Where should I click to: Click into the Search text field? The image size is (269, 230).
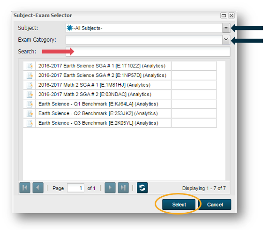(x=148, y=52)
